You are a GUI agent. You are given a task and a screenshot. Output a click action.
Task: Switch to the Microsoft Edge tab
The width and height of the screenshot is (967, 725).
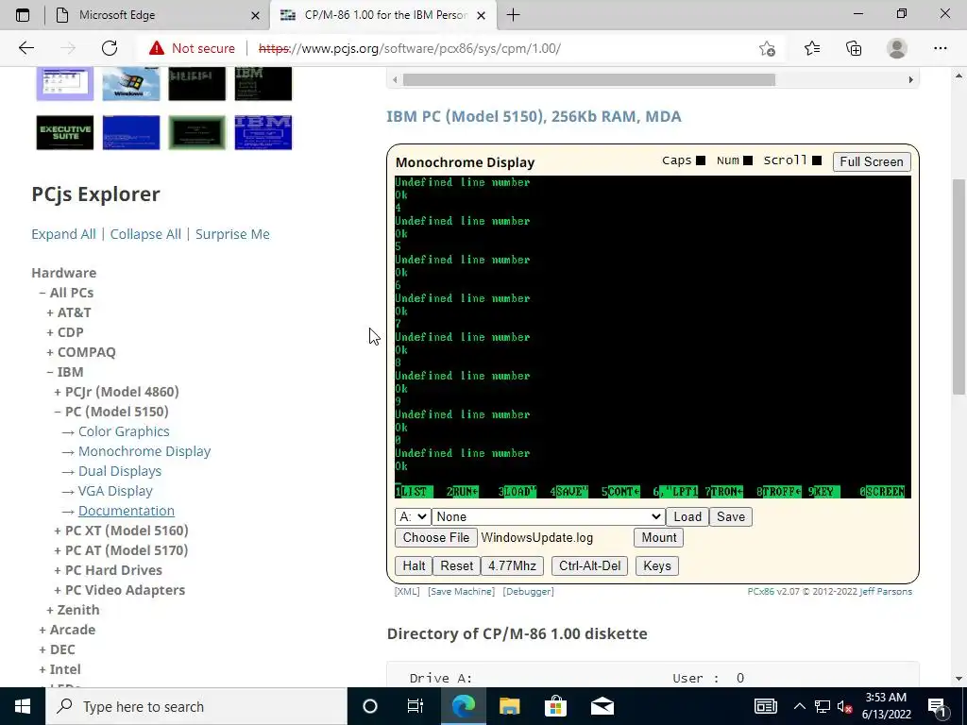[158, 15]
